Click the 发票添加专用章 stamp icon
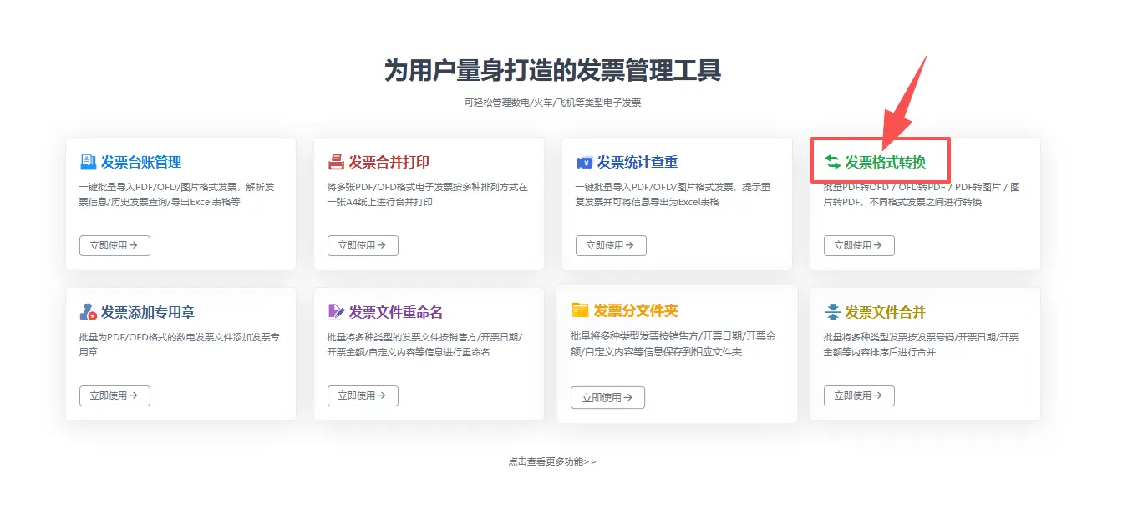Image resolution: width=1143 pixels, height=529 pixels. pyautogui.click(x=88, y=312)
